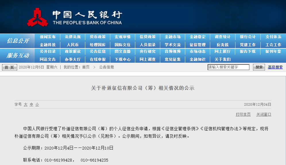Select 信贷政策 in navigation
Viewport: 286px width, 165px height.
coord(148,37)
